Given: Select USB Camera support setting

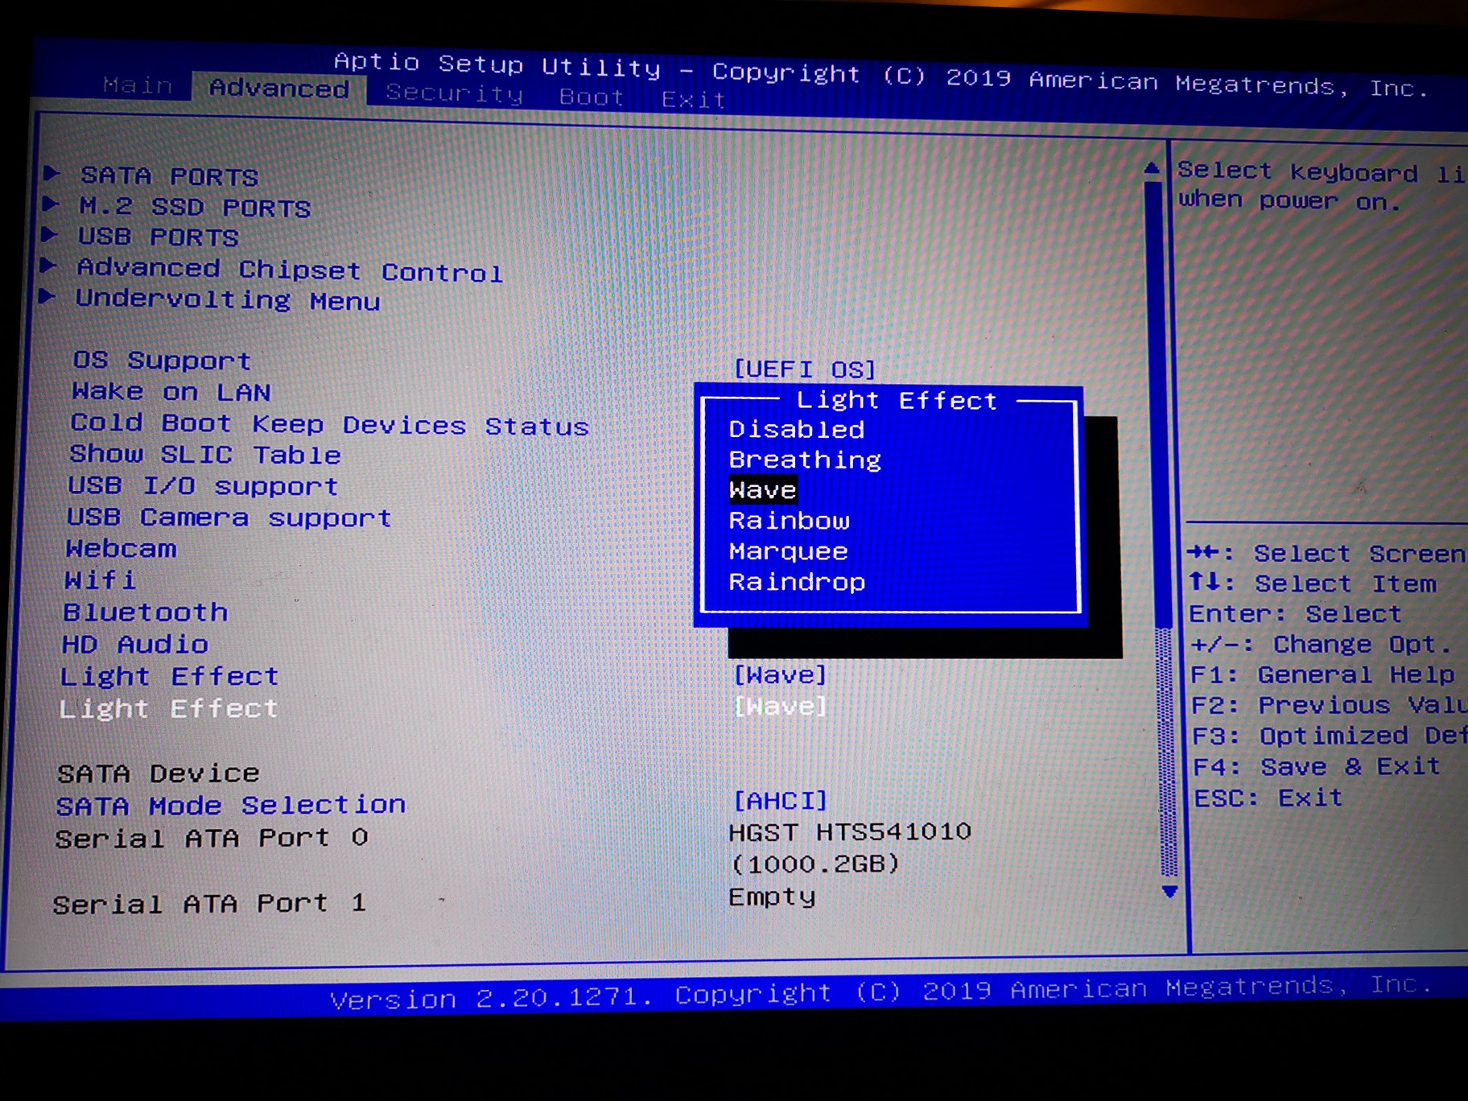Looking at the screenshot, I should click(x=229, y=518).
